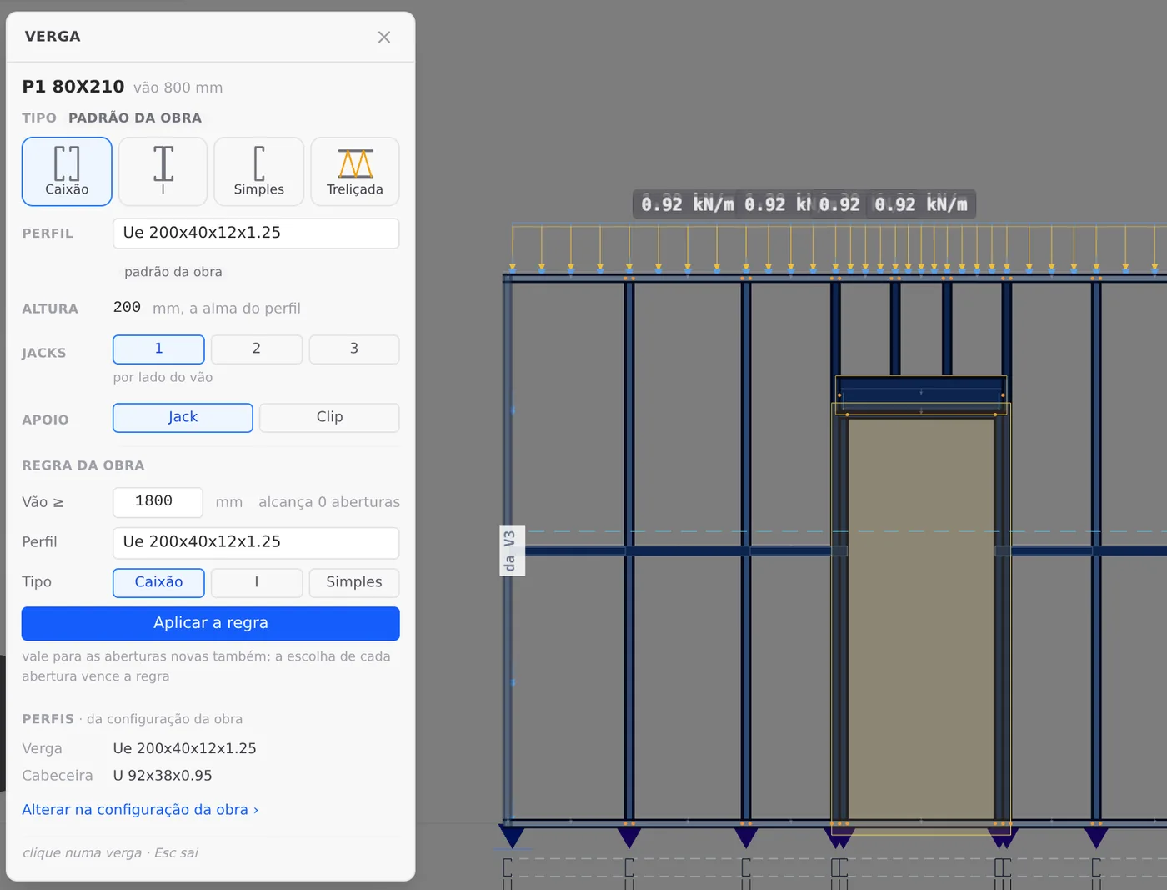Close the Verga panel
Image resolution: width=1167 pixels, height=890 pixels.
384,37
